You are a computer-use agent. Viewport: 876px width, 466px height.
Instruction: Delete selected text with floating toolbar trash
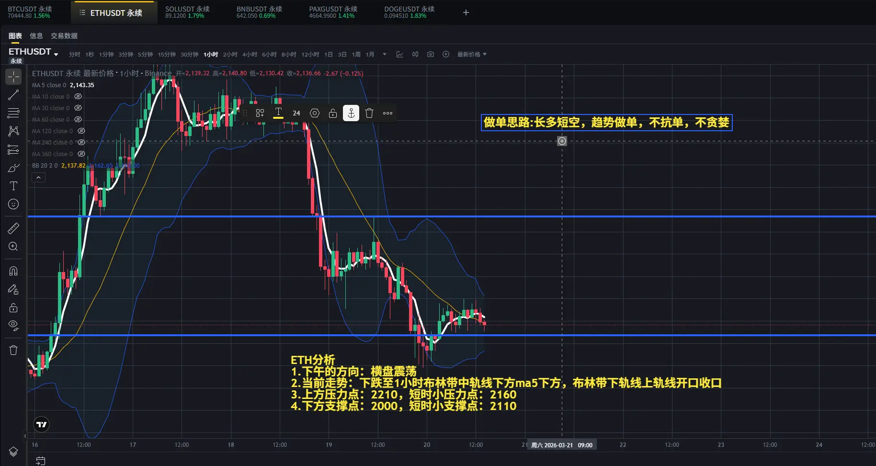pos(369,113)
